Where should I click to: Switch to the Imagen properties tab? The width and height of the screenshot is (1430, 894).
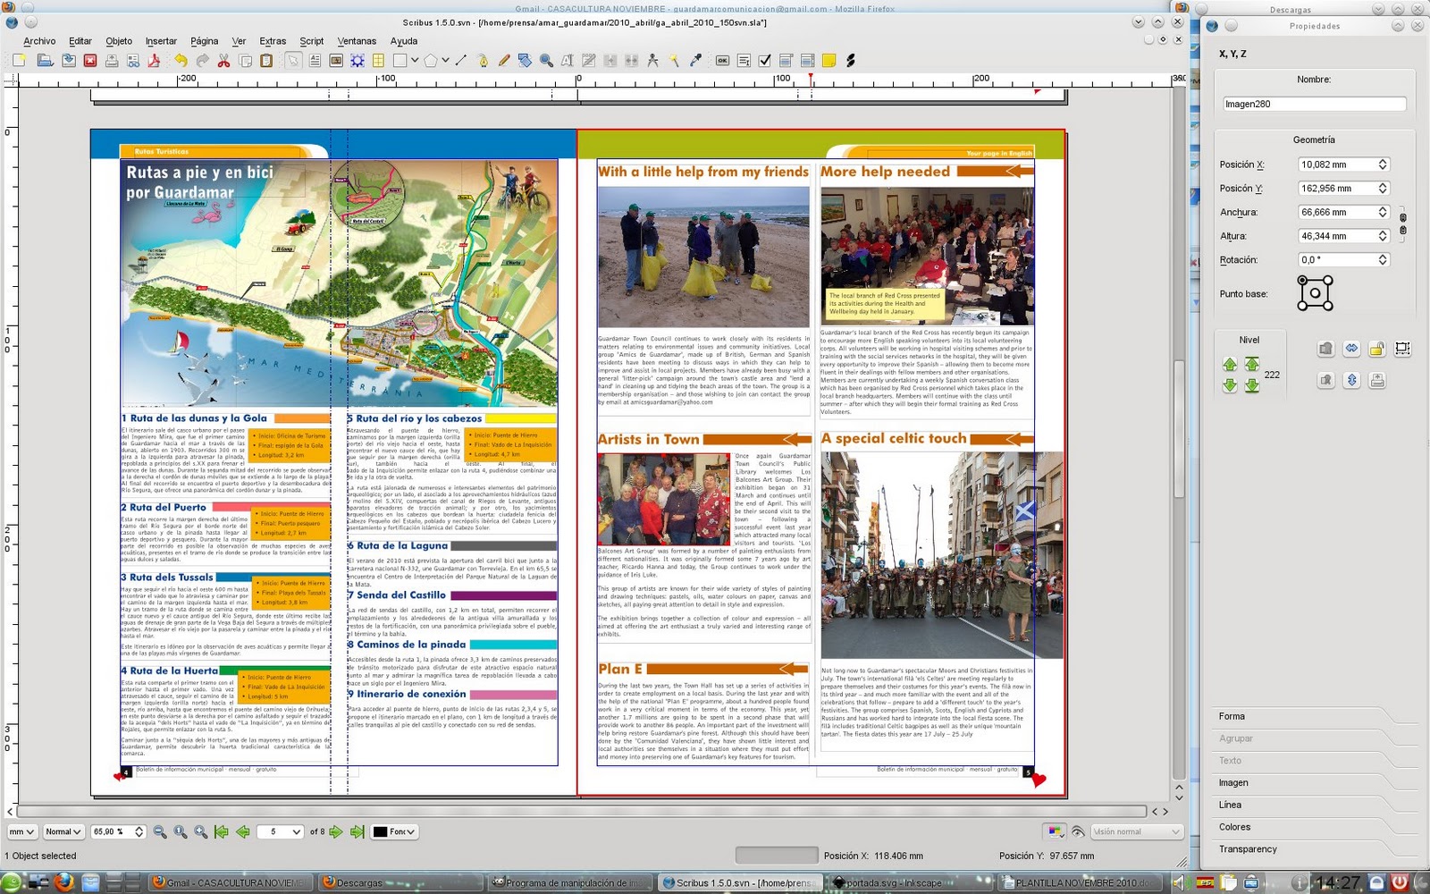point(1233,782)
